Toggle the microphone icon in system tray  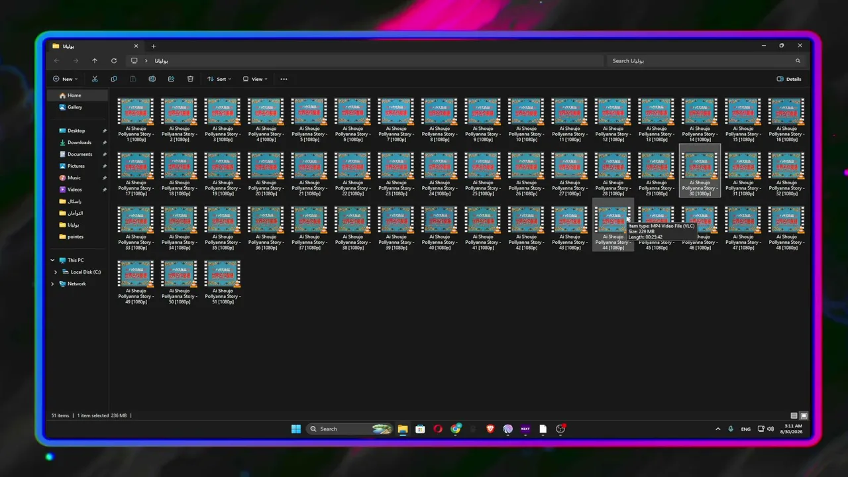pyautogui.click(x=731, y=429)
